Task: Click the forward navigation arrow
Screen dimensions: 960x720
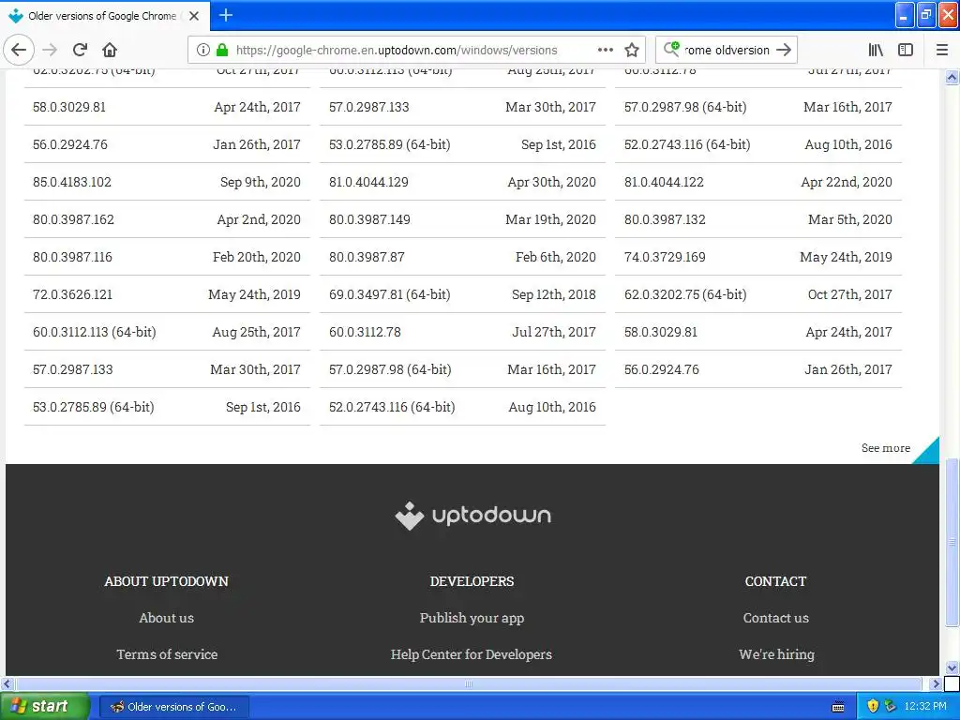Action: click(50, 50)
